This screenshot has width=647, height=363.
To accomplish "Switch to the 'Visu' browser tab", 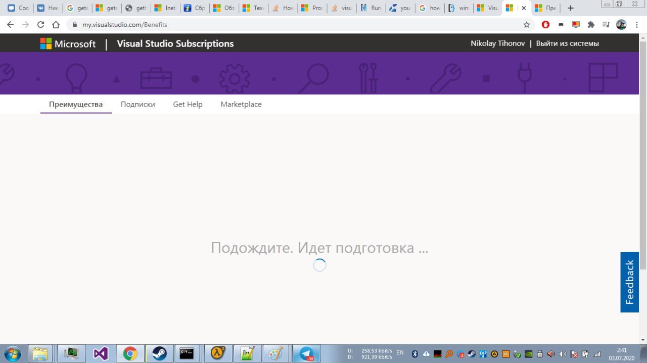I will [488, 8].
